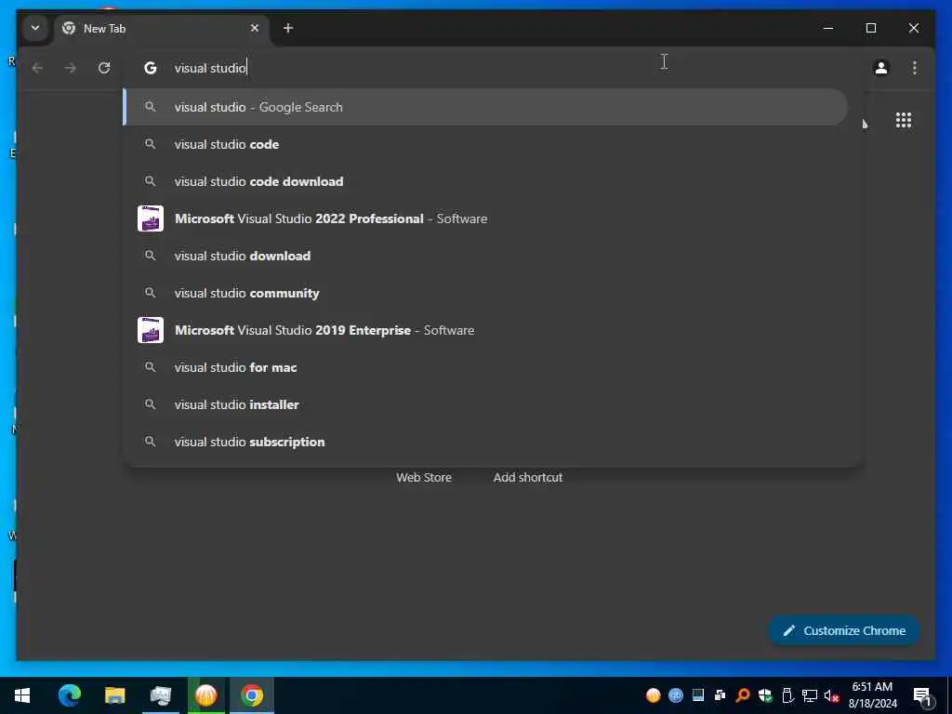The height and width of the screenshot is (714, 952).
Task: Click the Customize Chrome button
Action: tap(844, 631)
